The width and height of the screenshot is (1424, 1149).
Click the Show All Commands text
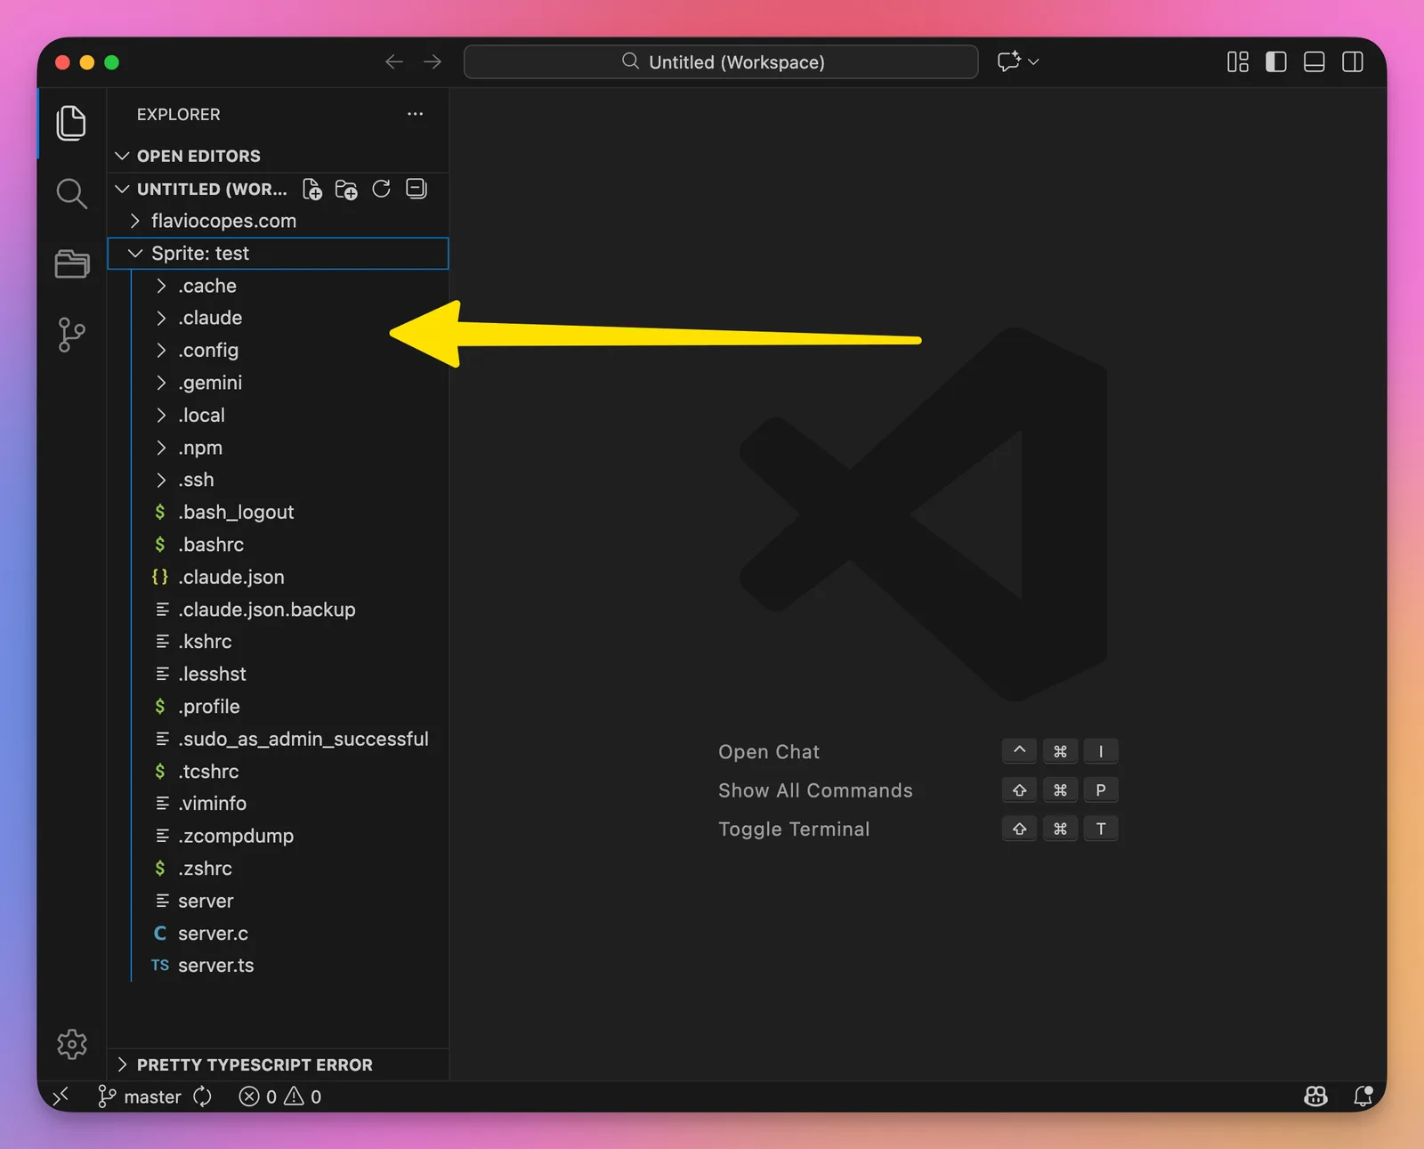815,790
